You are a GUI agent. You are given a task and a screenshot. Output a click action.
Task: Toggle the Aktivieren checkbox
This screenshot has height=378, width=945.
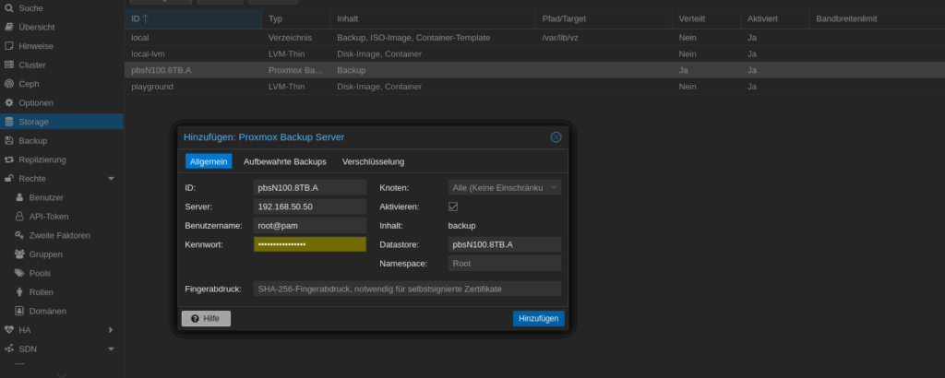[x=453, y=207]
